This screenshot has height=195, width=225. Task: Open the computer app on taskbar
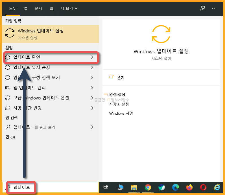120,187
